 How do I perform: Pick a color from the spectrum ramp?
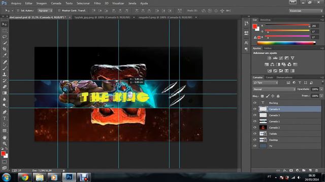point(286,43)
